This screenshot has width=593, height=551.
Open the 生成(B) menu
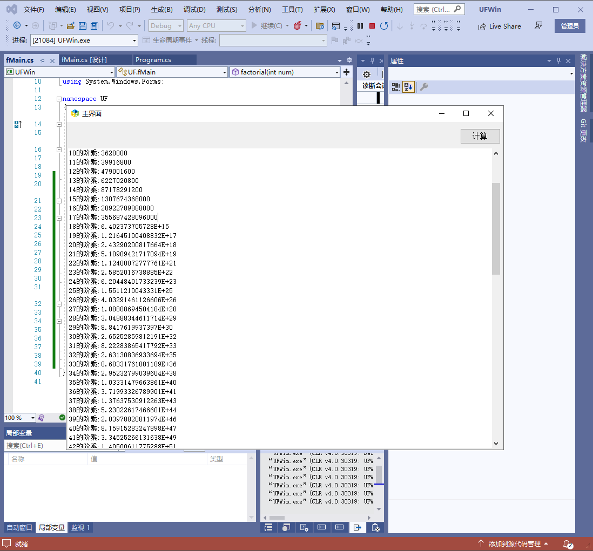162,10
